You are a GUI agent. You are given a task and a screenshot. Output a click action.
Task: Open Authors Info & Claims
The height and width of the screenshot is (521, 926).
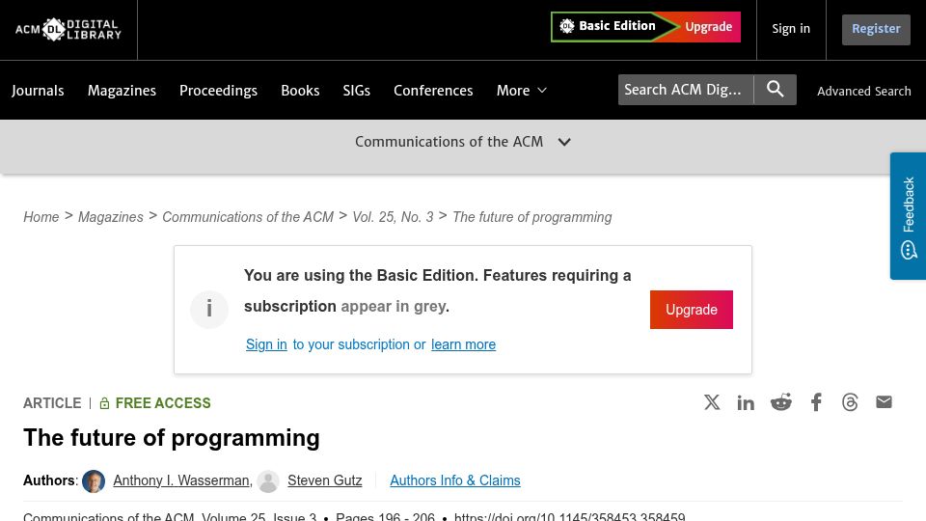[455, 480]
